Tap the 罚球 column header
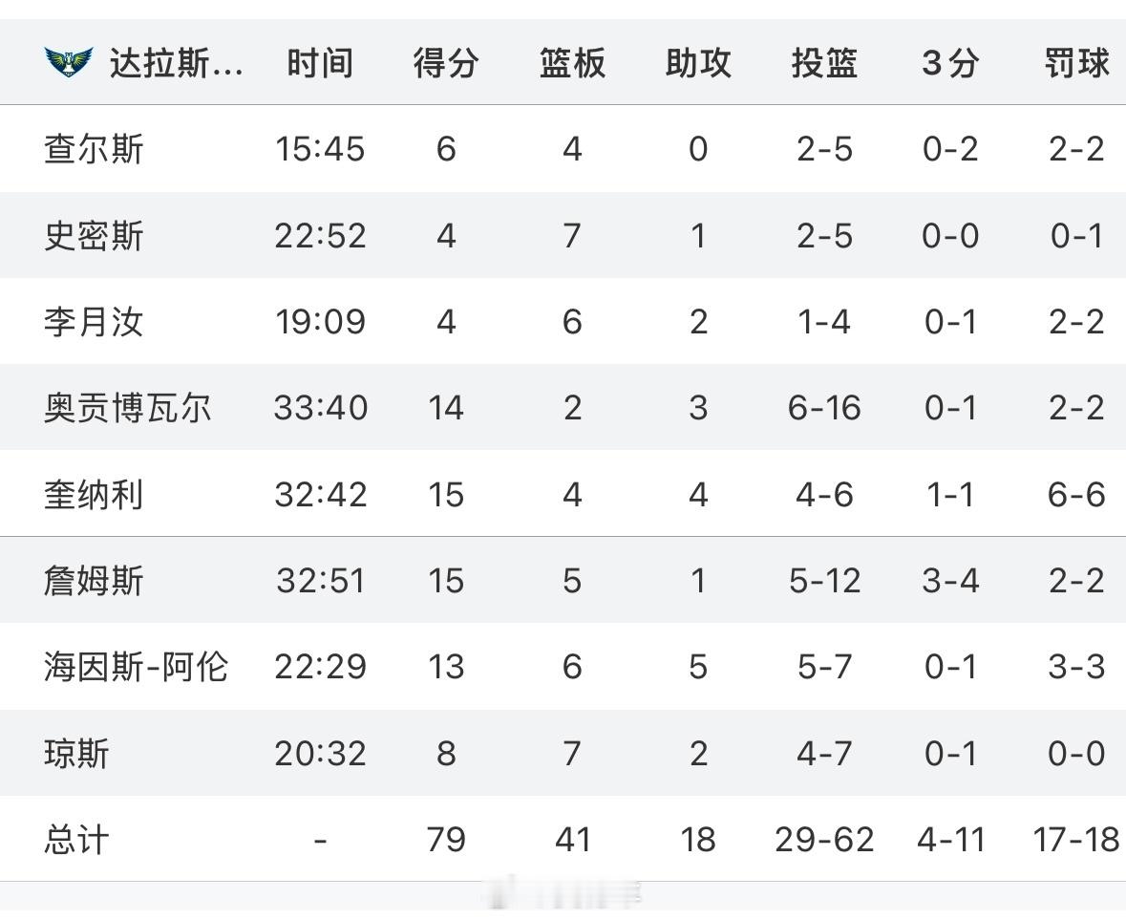This screenshot has width=1126, height=920. (1076, 63)
